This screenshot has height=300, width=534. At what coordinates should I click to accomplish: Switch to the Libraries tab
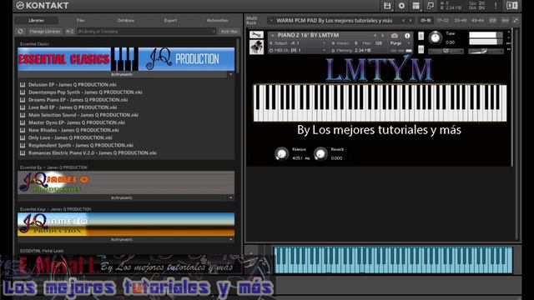tap(36, 20)
